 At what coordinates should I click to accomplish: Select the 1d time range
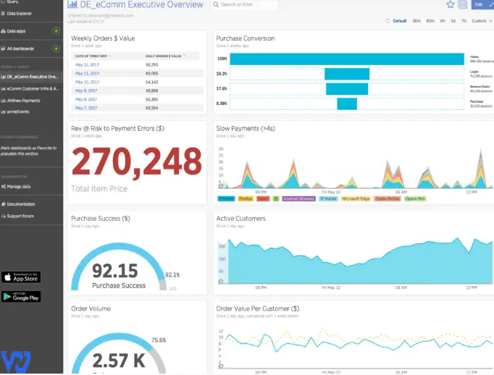pyautogui.click(x=453, y=21)
